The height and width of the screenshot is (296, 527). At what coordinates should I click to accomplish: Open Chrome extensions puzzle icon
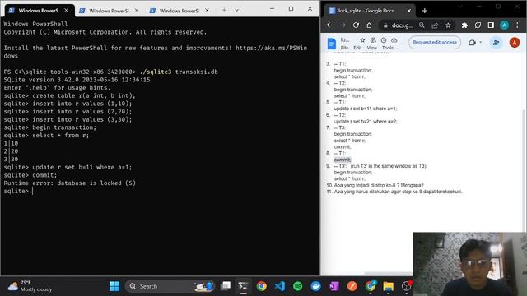click(464, 25)
